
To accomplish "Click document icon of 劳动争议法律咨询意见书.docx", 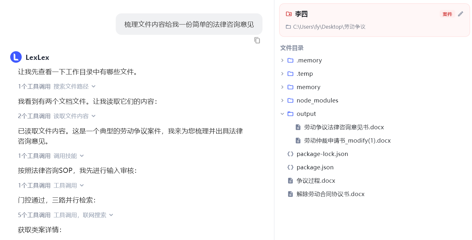I will coord(298,127).
